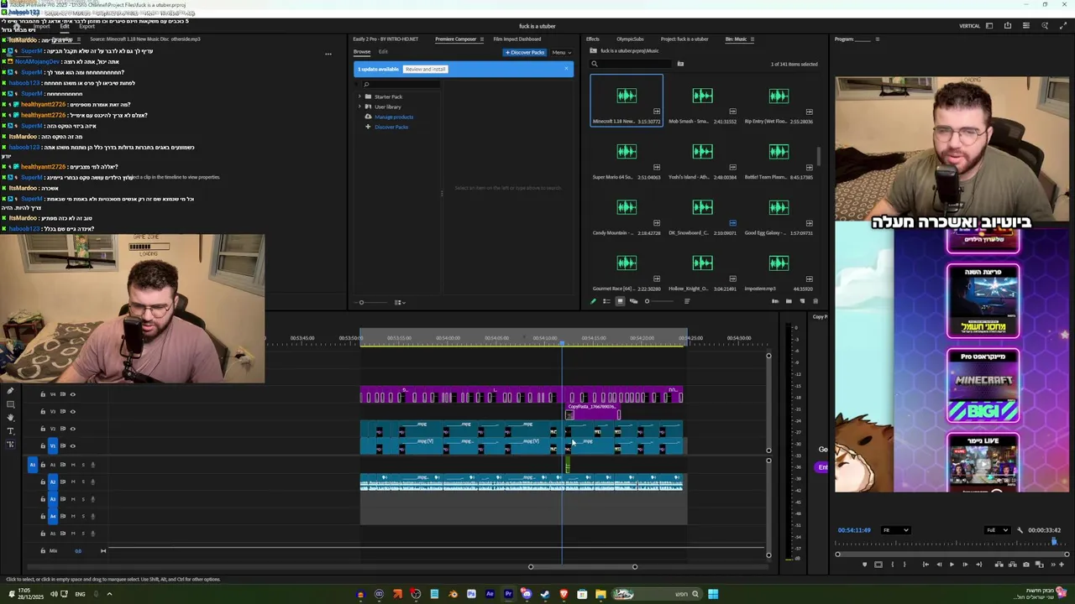Click the New Item icon in bin
This screenshot has height=604, width=1075.
click(x=802, y=301)
